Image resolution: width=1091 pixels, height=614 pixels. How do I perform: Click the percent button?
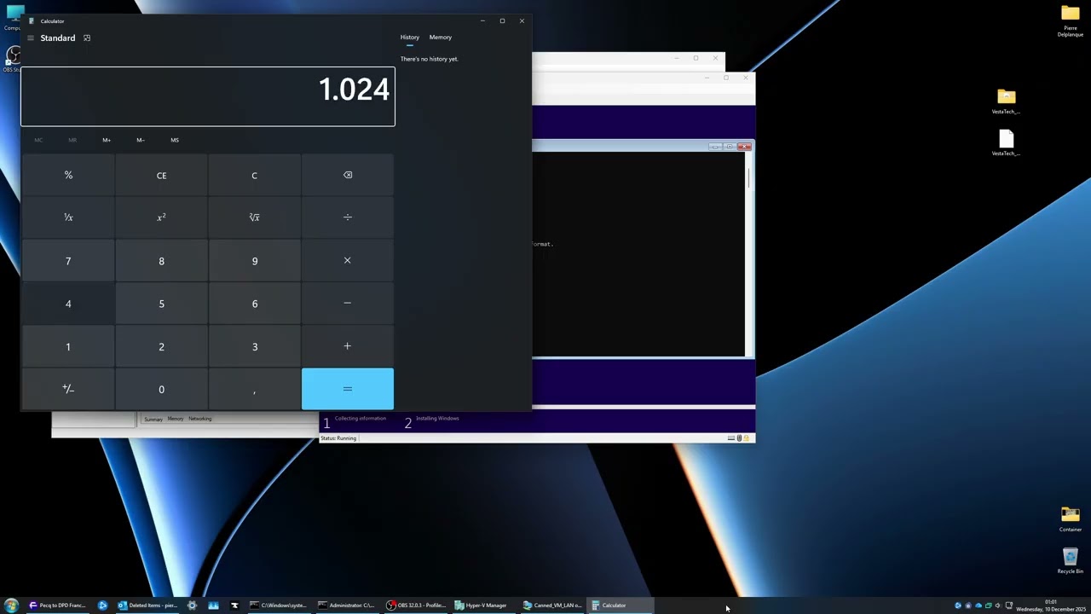(x=68, y=175)
